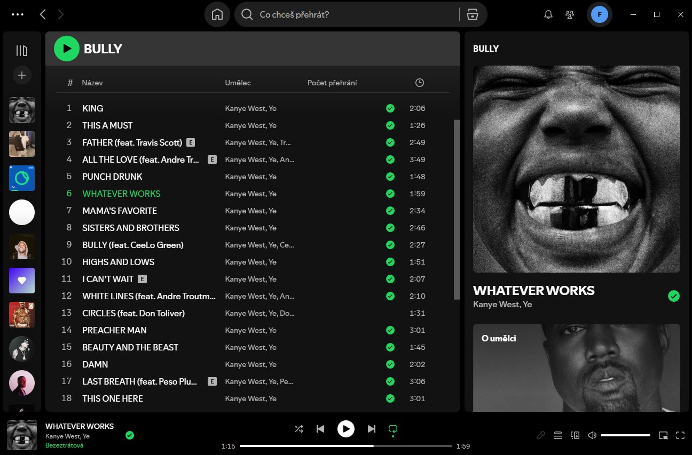Select the track PREACHER MAN
The image size is (692, 455).
(114, 330)
